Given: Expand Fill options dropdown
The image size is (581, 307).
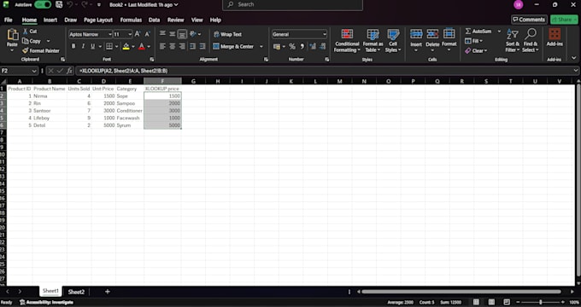Looking at the screenshot, I should 481,41.
